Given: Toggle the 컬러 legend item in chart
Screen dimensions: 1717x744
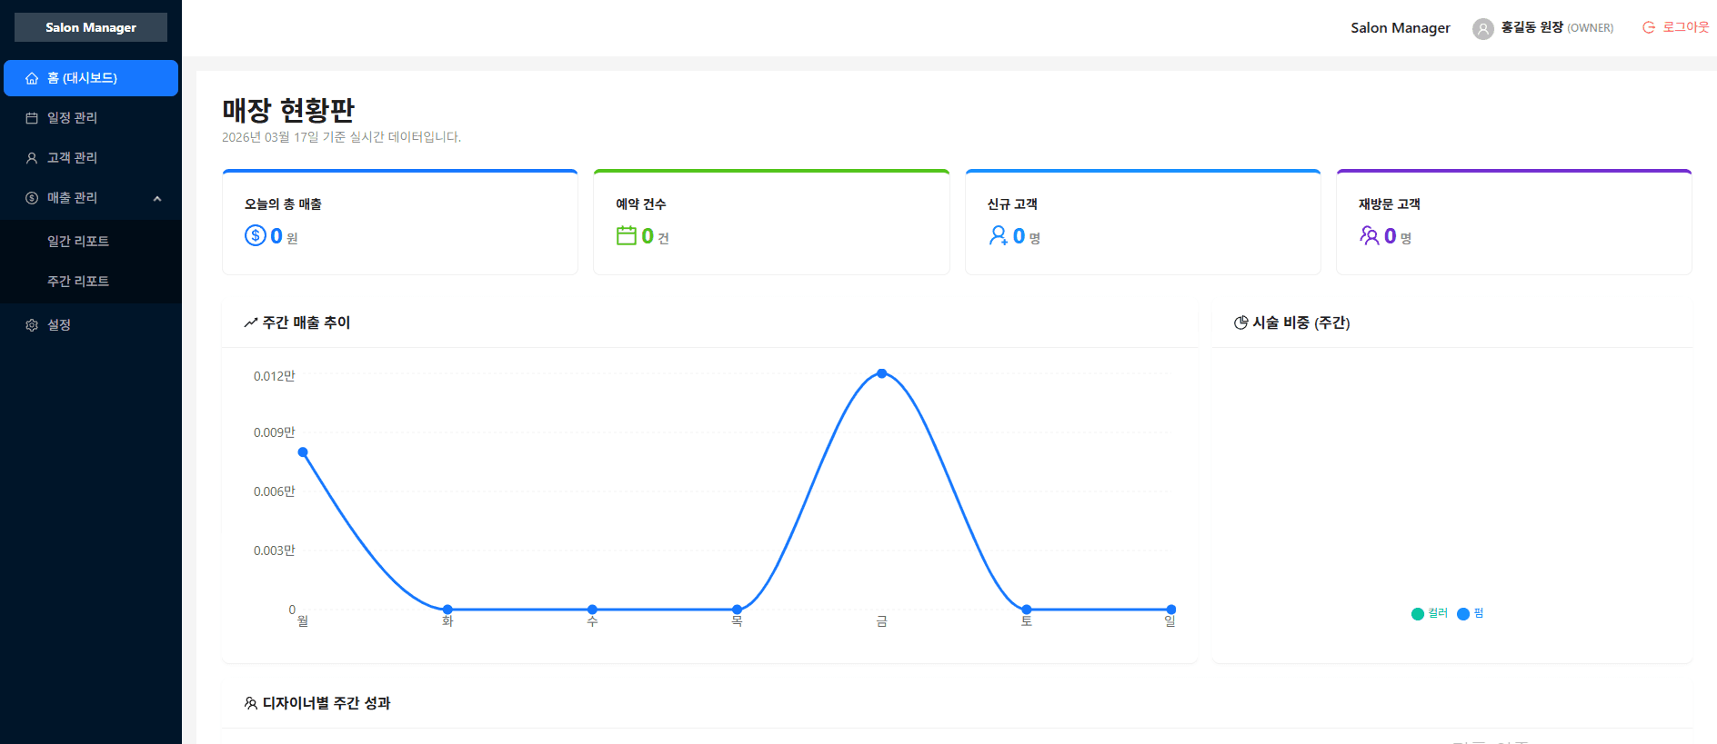Looking at the screenshot, I should 1429,613.
